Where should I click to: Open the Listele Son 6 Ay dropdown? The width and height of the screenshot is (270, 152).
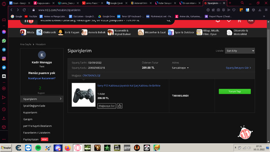[240, 51]
